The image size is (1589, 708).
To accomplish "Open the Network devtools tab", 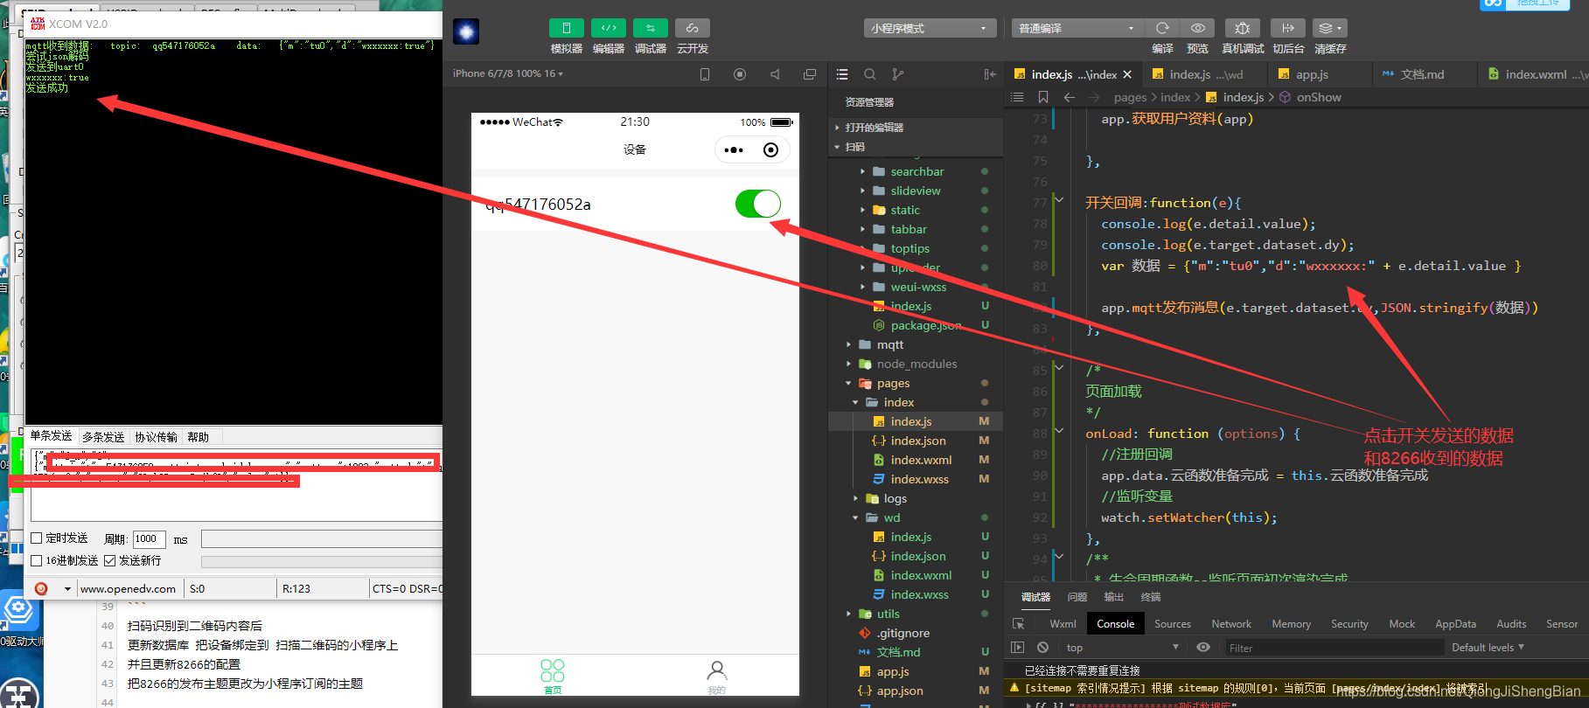I will coord(1231,624).
